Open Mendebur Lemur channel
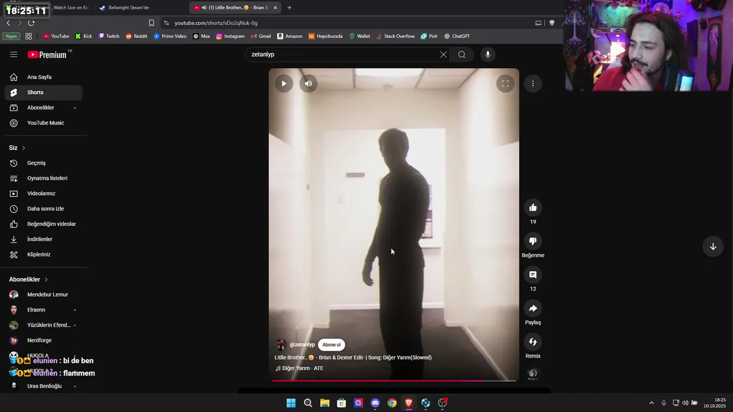Screen dimensions: 733x412 pos(43,295)
